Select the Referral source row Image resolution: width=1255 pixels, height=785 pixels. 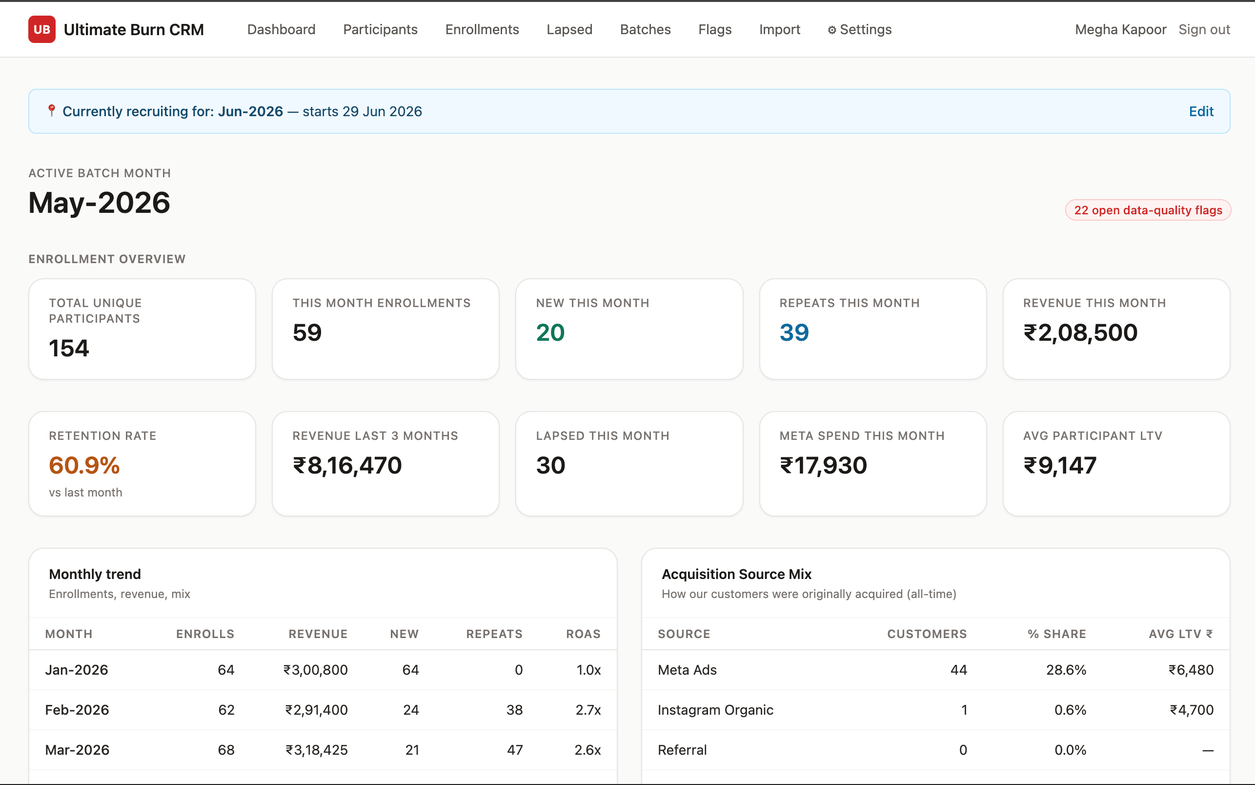pos(935,750)
